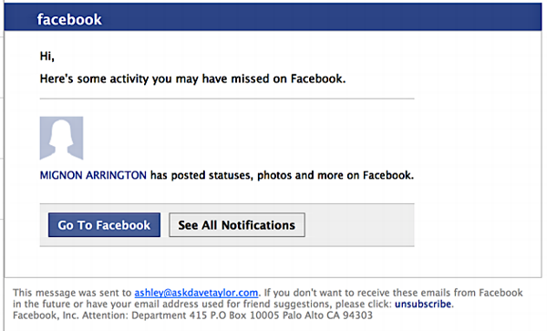Open the ashley@askdavetaylor.com email link
Image resolution: width=547 pixels, height=331 pixels.
(x=196, y=293)
